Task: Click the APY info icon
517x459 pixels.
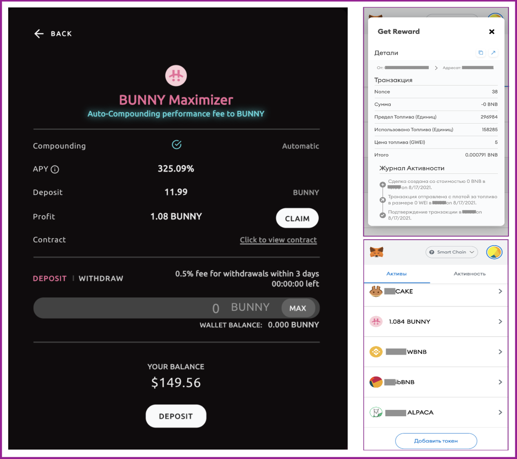Action: [x=55, y=169]
